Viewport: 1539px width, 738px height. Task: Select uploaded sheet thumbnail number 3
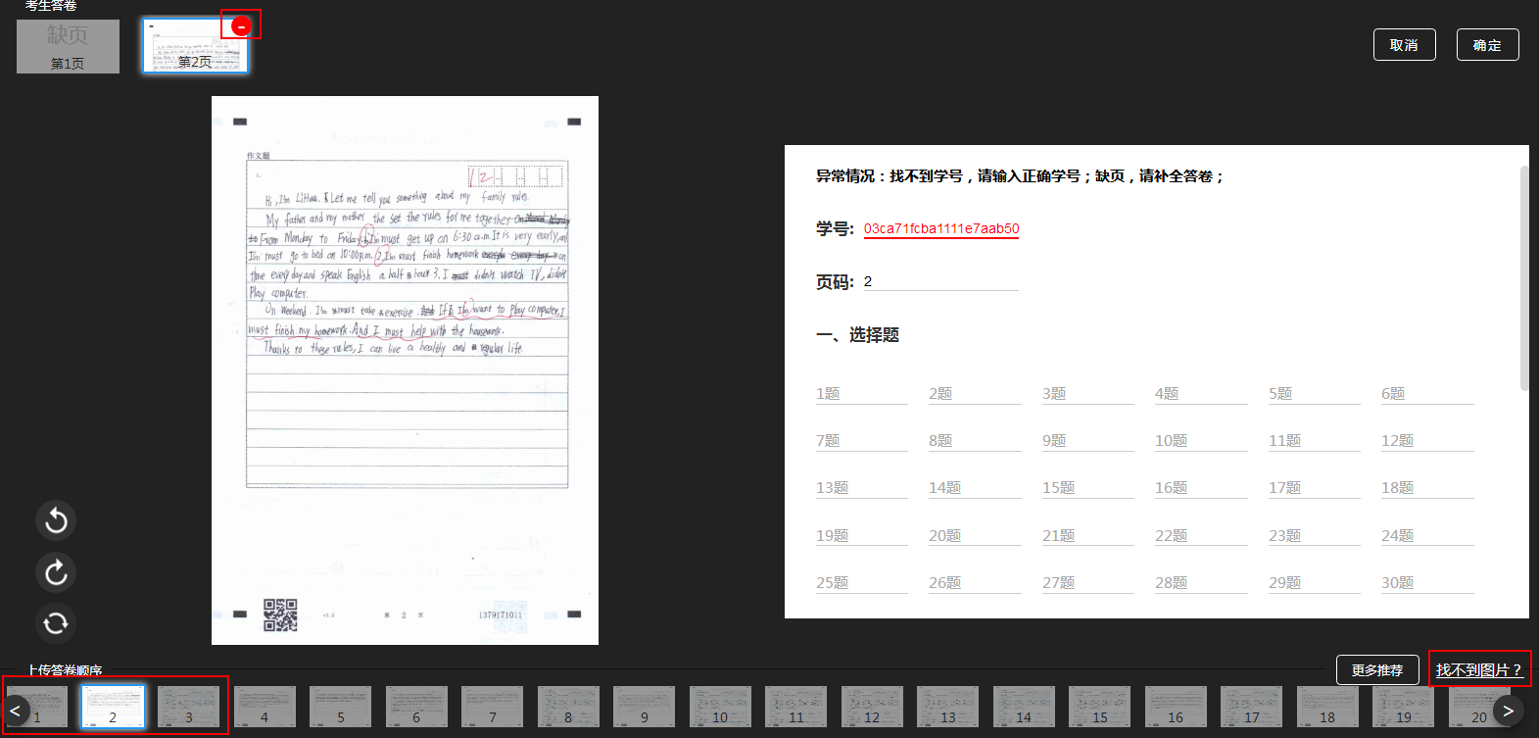tap(188, 707)
